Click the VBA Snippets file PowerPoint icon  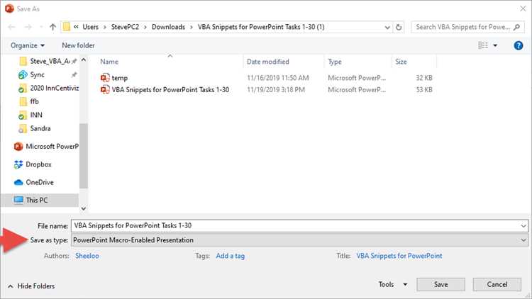105,89
